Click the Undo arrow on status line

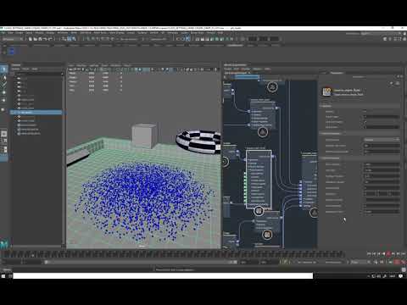[45, 39]
